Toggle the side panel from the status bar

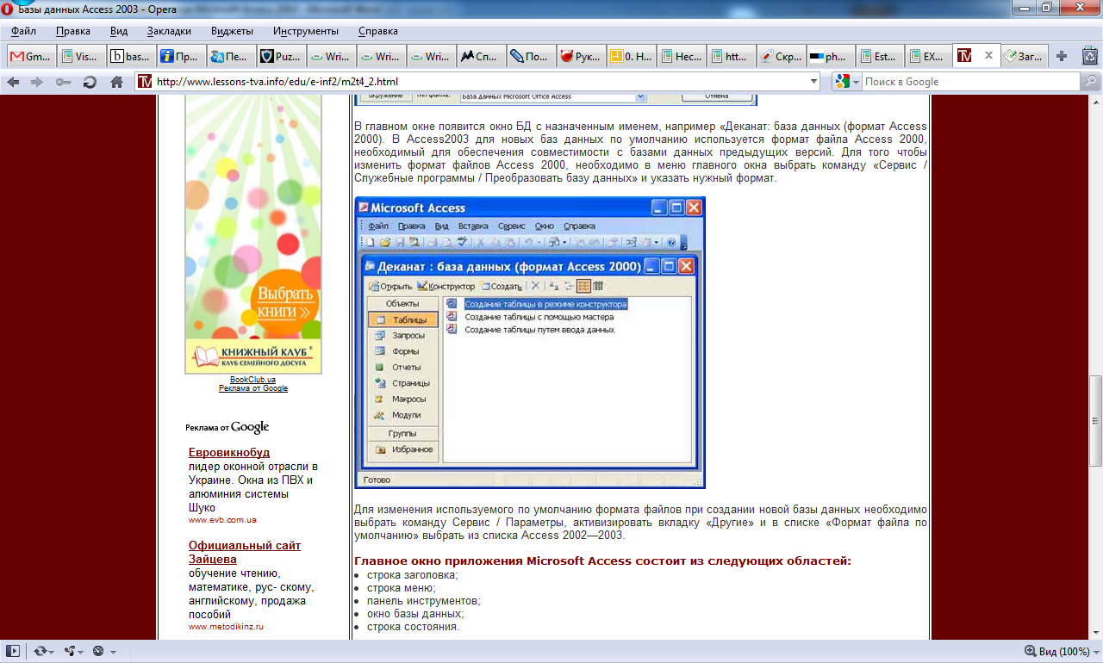pyautogui.click(x=13, y=651)
